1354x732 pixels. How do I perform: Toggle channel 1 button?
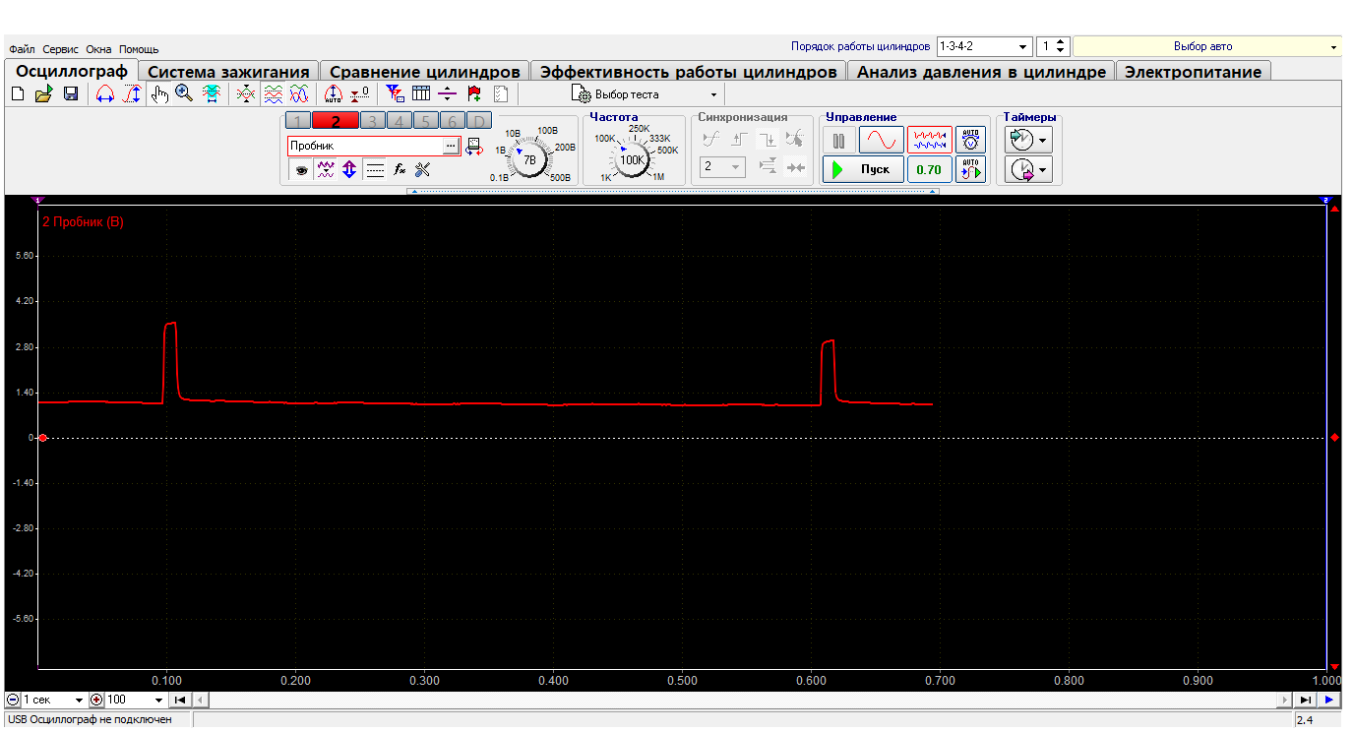coord(299,121)
